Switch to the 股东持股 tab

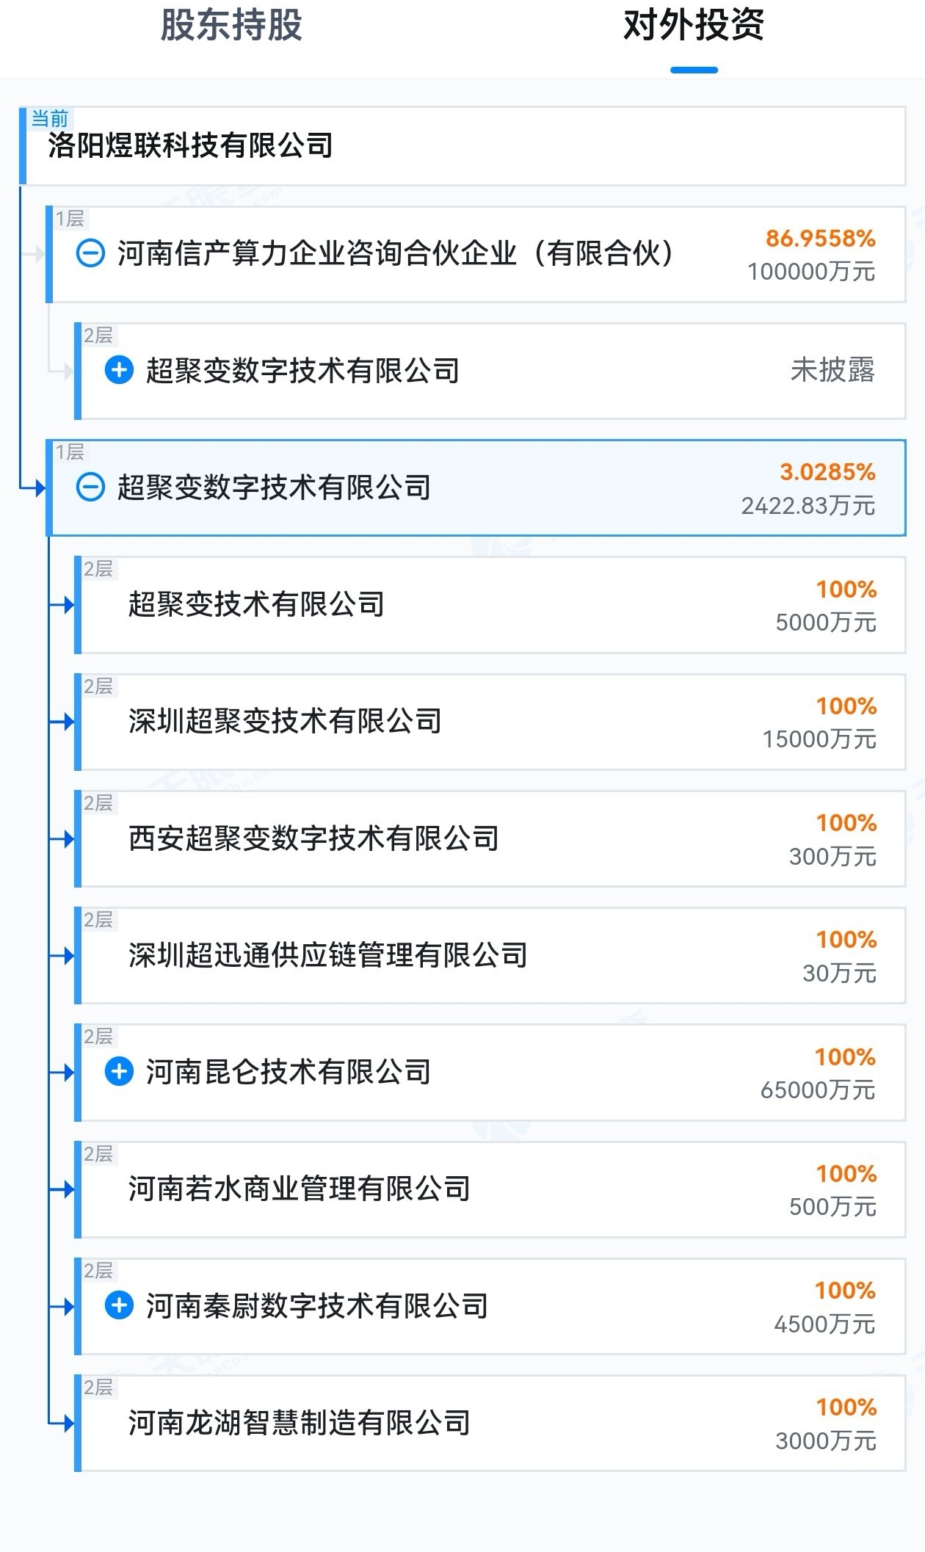[x=231, y=26]
